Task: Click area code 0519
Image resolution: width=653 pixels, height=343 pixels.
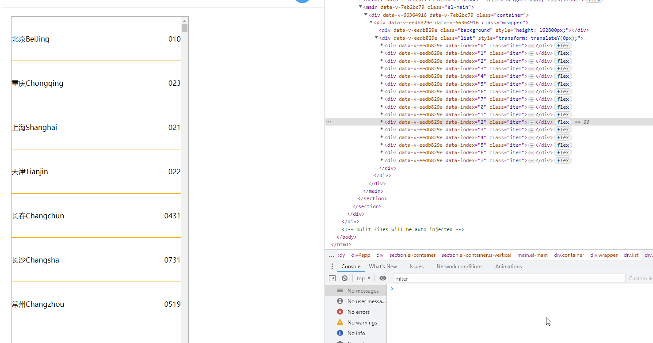Action: [x=172, y=304]
